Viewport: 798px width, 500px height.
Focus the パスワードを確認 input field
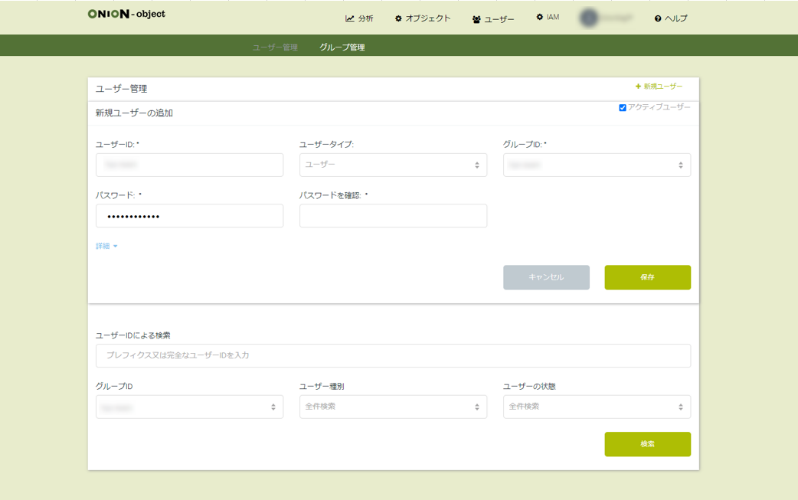click(x=393, y=216)
